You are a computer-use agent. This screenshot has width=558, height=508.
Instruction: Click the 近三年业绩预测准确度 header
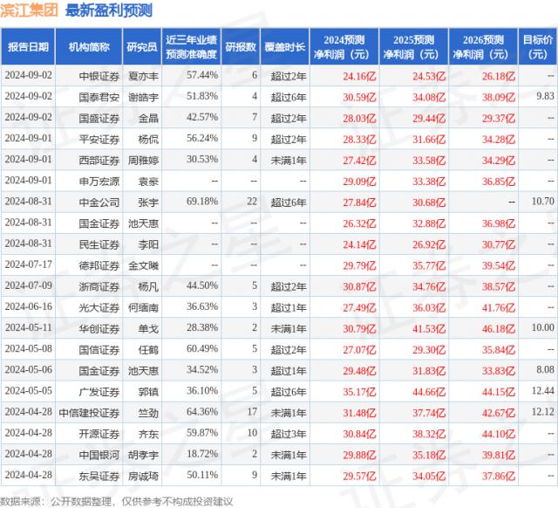coord(191,46)
